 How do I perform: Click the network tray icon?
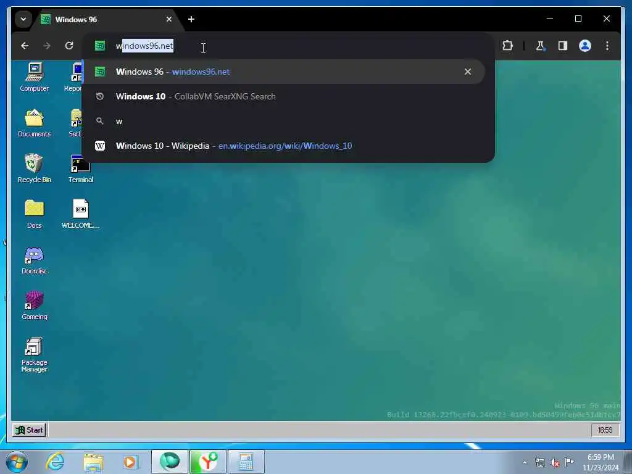pos(539,462)
